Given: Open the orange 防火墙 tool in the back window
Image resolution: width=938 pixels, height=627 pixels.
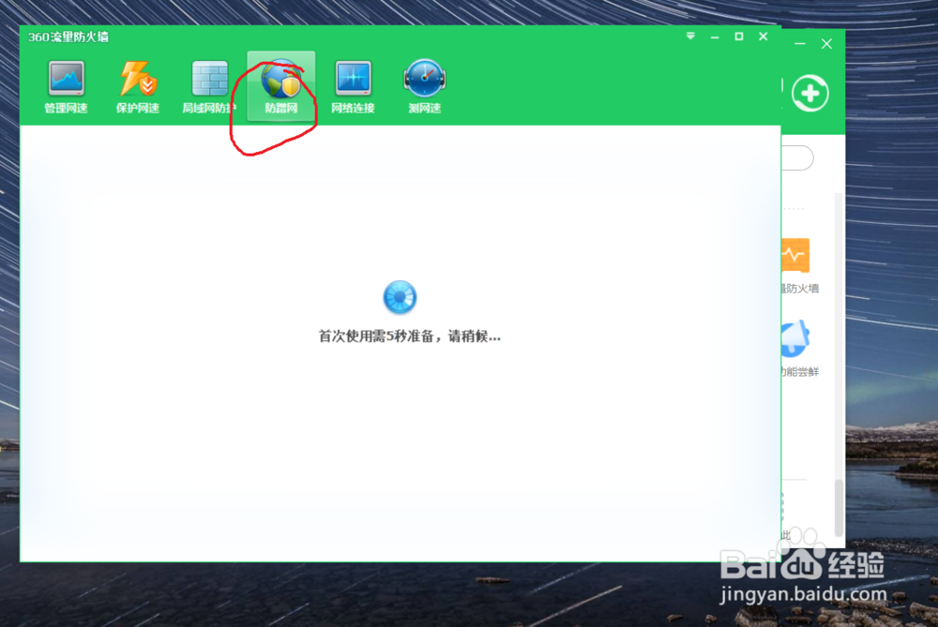Looking at the screenshot, I should coord(796,255).
